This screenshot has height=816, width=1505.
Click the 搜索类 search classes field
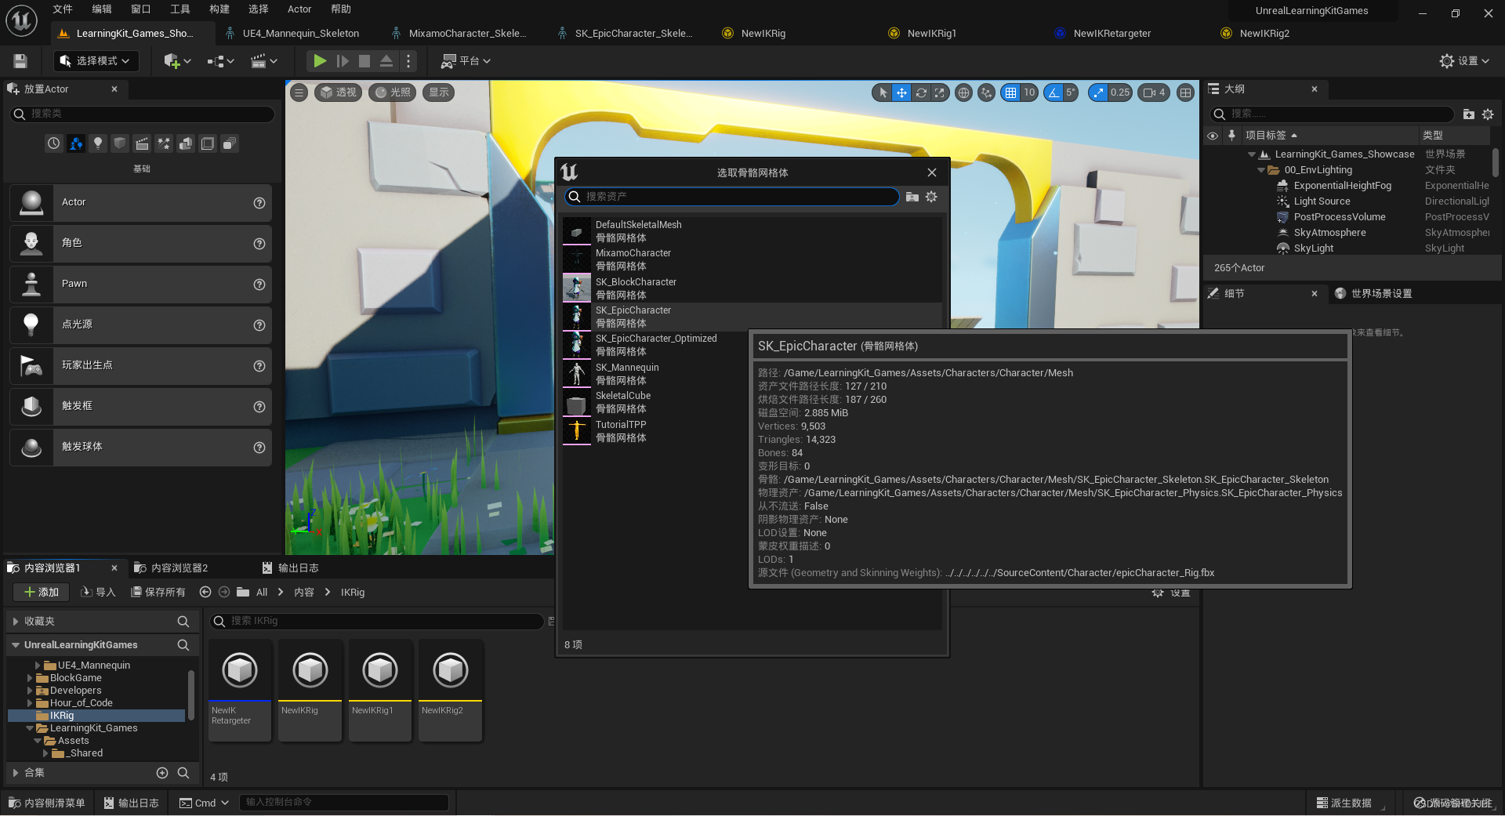(142, 114)
